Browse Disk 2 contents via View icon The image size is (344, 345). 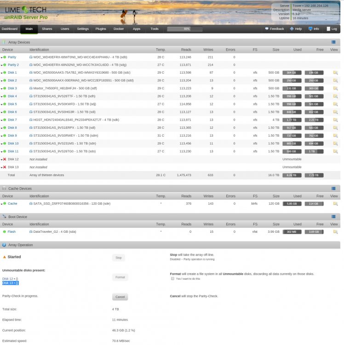click(335, 80)
